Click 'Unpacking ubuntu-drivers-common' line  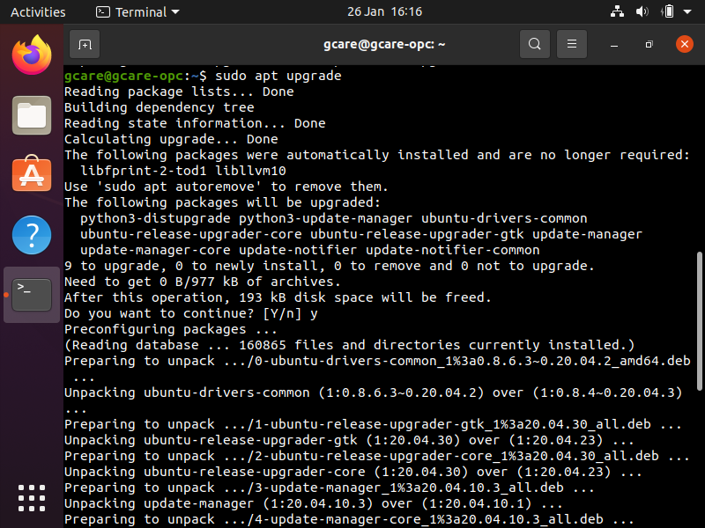pyautogui.click(x=373, y=392)
